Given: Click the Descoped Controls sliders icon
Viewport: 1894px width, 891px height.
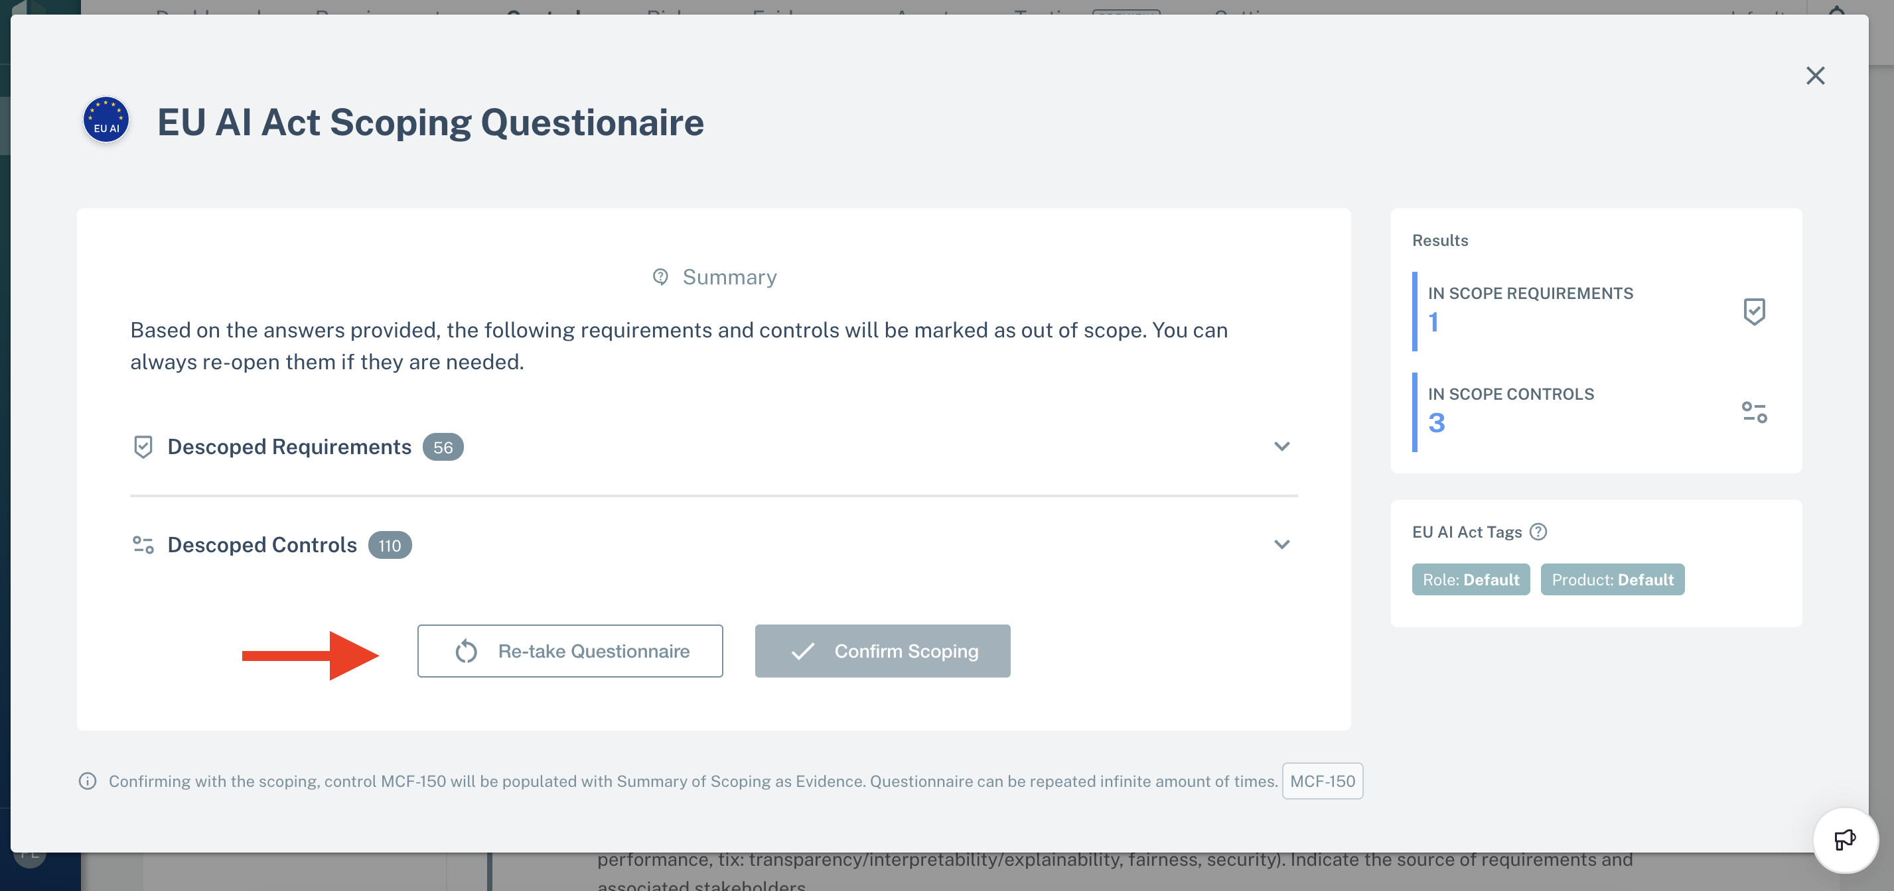Looking at the screenshot, I should click(x=143, y=545).
